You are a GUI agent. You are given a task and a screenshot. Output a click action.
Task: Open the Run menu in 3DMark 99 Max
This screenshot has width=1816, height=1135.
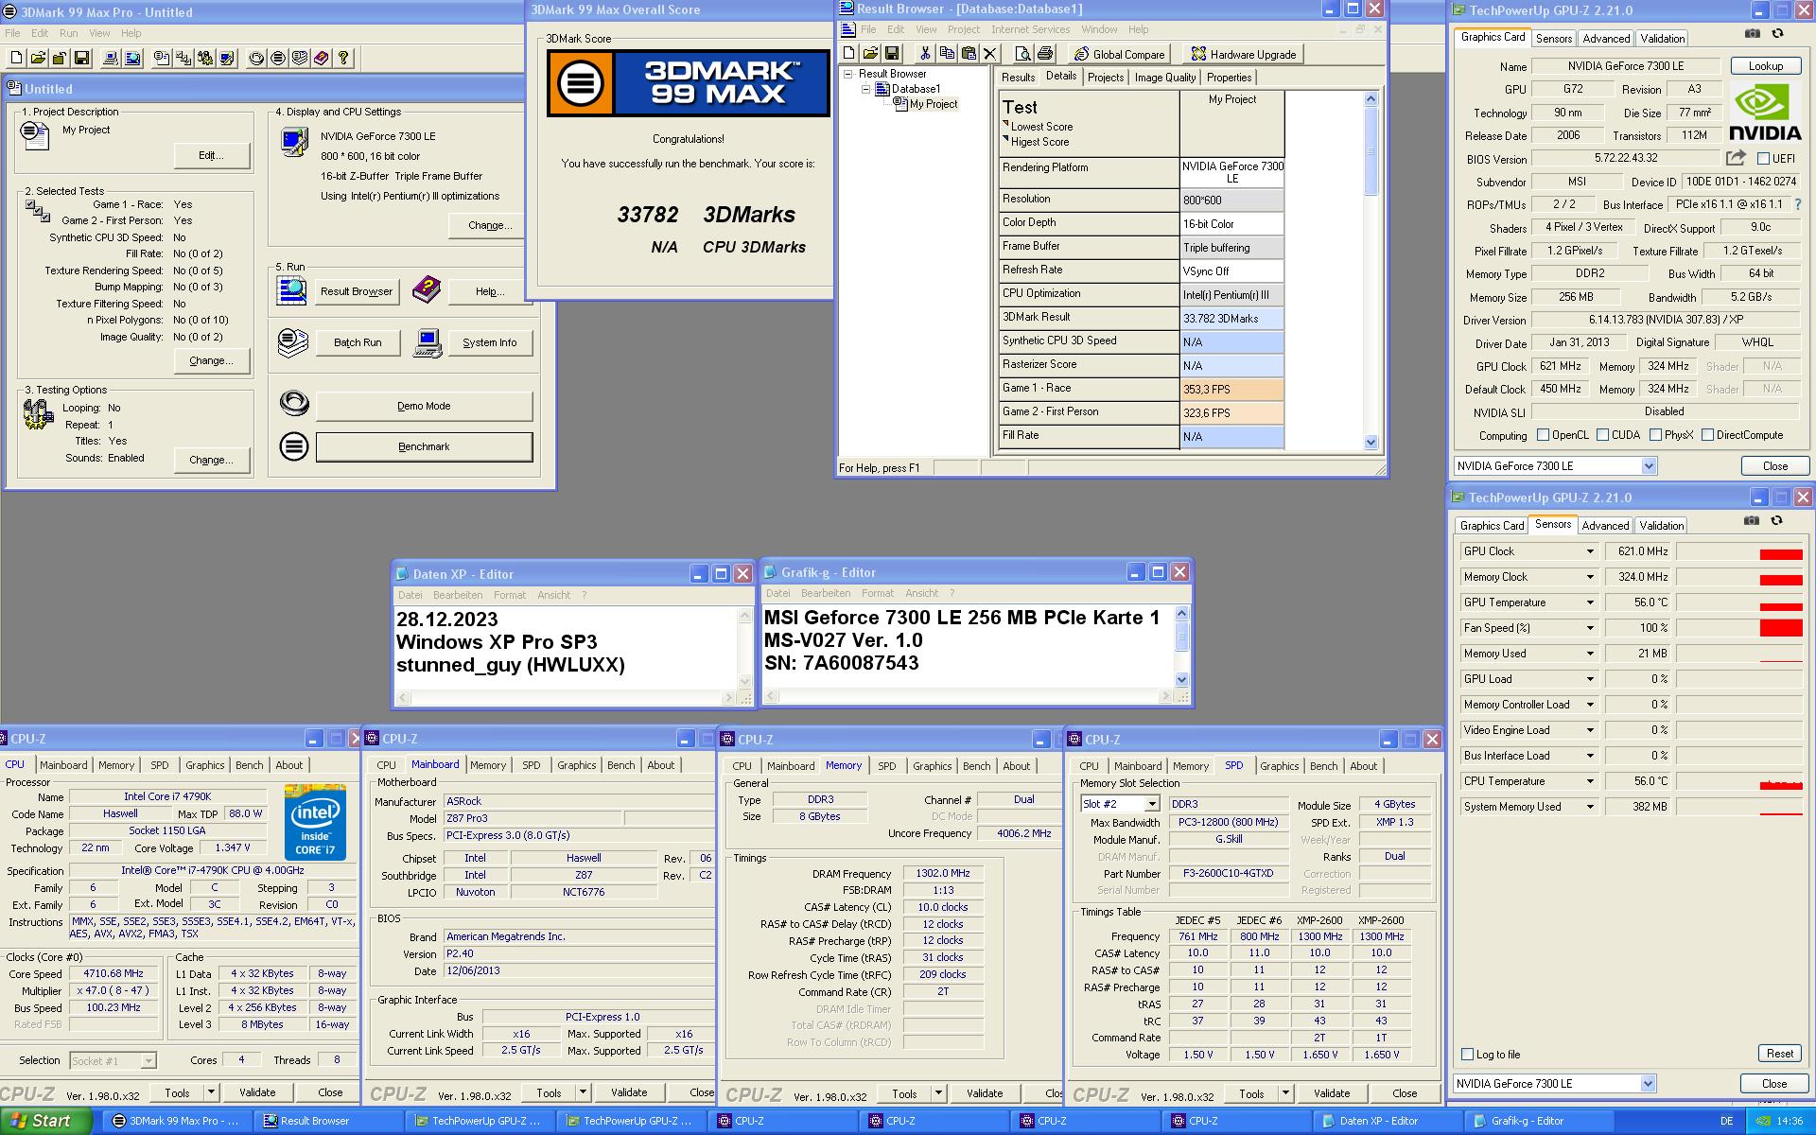[69, 33]
